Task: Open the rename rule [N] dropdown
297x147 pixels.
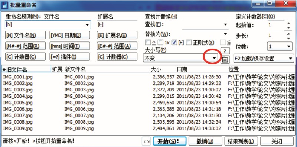Action: [x=87, y=25]
